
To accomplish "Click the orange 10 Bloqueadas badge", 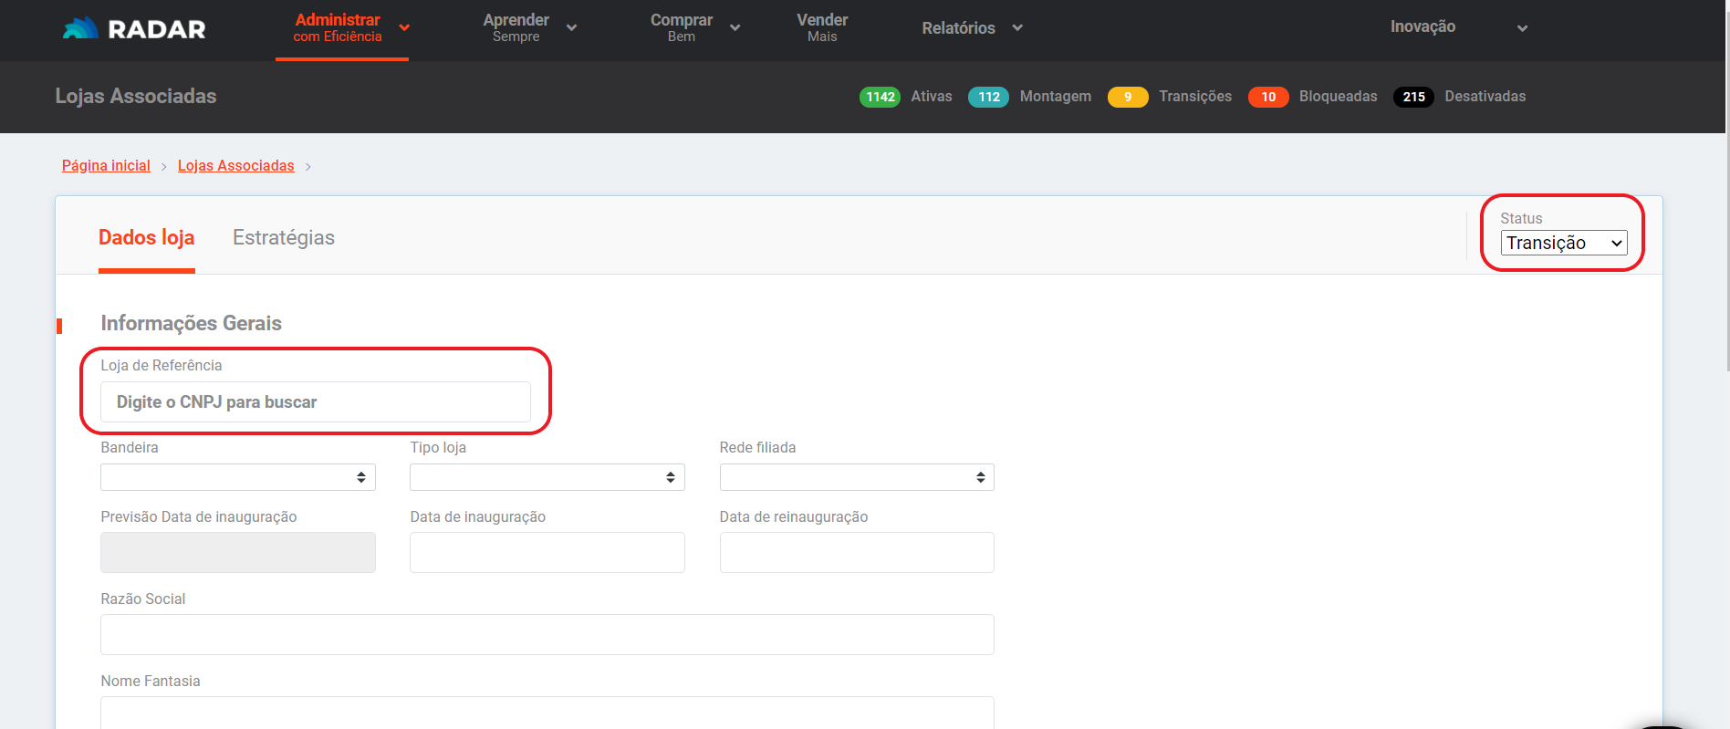I will [1267, 97].
